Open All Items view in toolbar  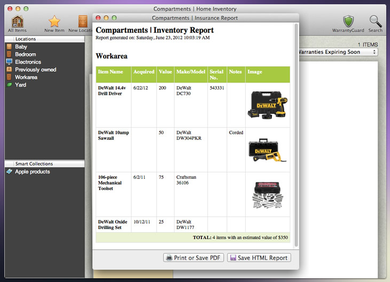(x=17, y=24)
